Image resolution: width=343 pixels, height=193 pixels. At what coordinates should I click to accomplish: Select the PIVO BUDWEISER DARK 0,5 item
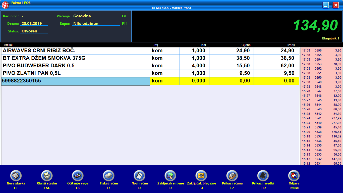tap(76, 66)
